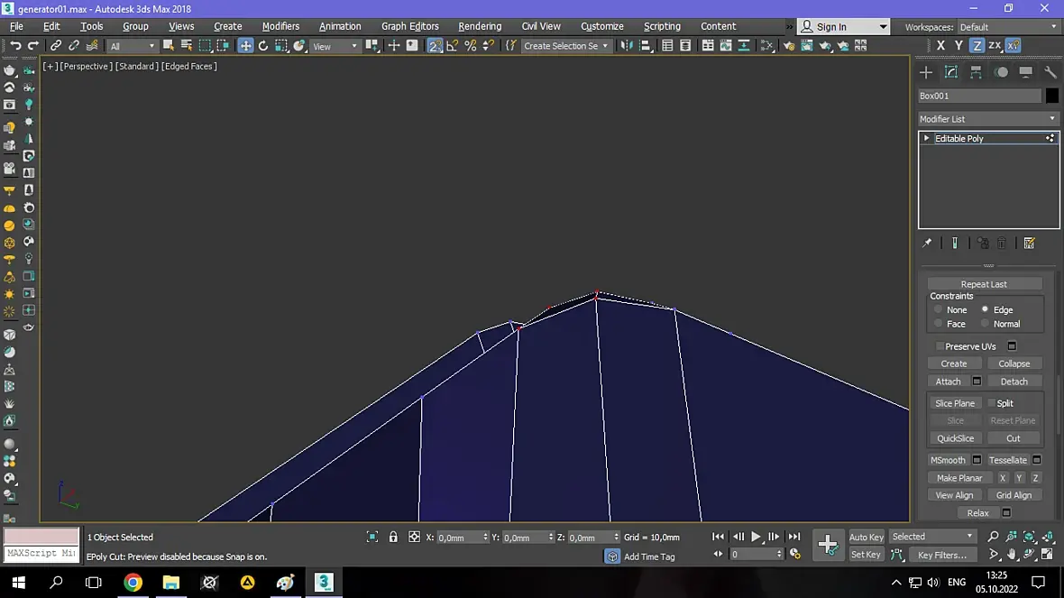
Task: Open the Hierarchy panel icon
Action: 976,72
